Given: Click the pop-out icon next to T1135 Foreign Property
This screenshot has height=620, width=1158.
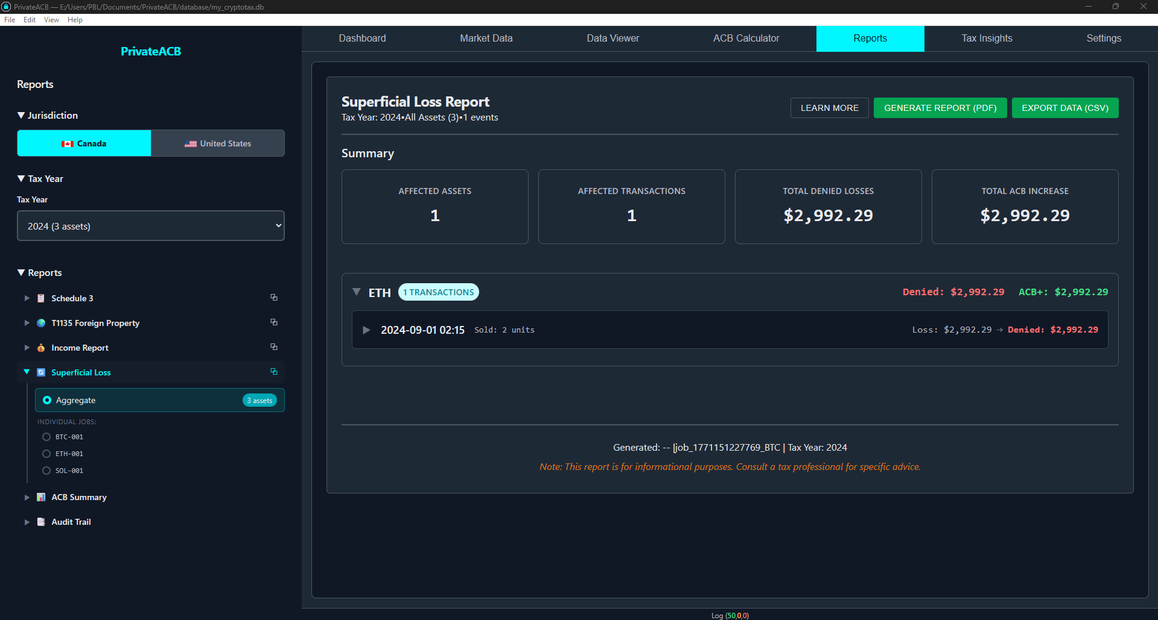Looking at the screenshot, I should pyautogui.click(x=274, y=322).
